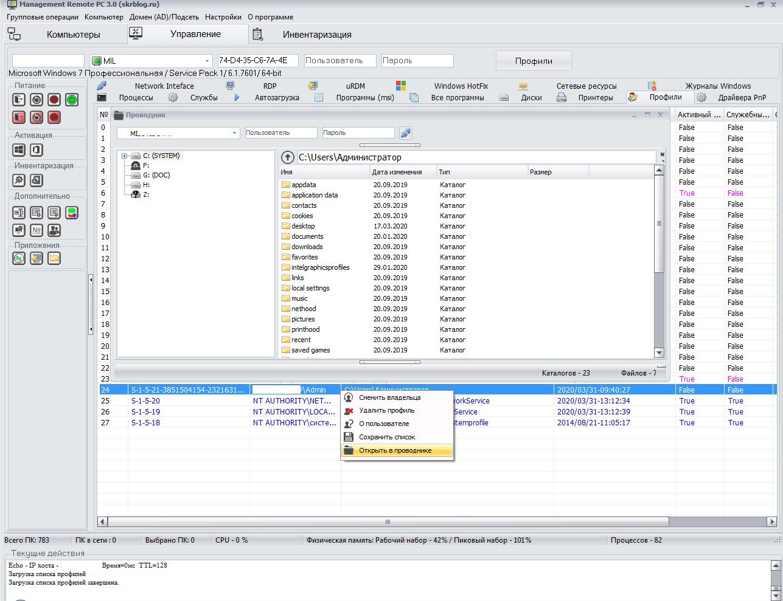
Task: Click the path field C:\Users\Администратор
Action: pos(476,157)
